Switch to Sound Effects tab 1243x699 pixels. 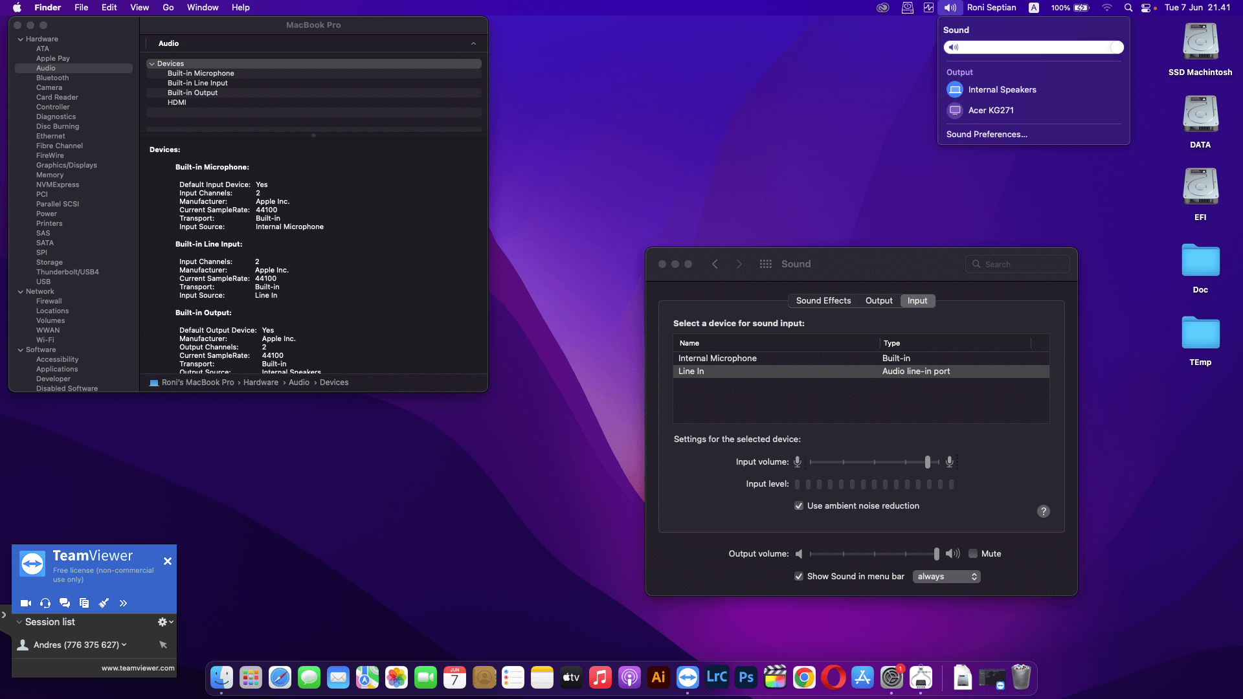click(823, 301)
